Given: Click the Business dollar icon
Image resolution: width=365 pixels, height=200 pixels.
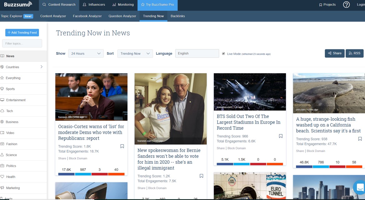Looking at the screenshot, I should [x=2, y=122].
